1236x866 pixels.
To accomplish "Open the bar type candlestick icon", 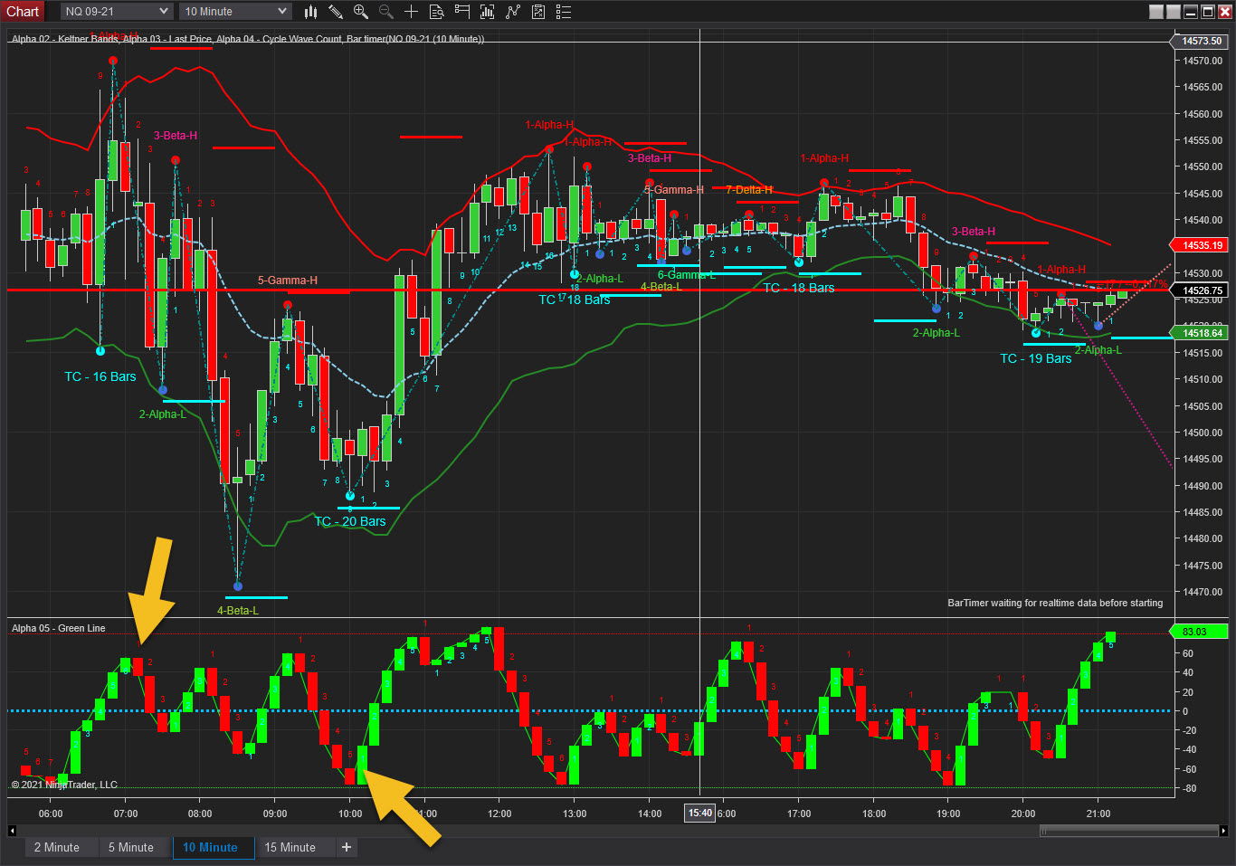I will tap(310, 12).
